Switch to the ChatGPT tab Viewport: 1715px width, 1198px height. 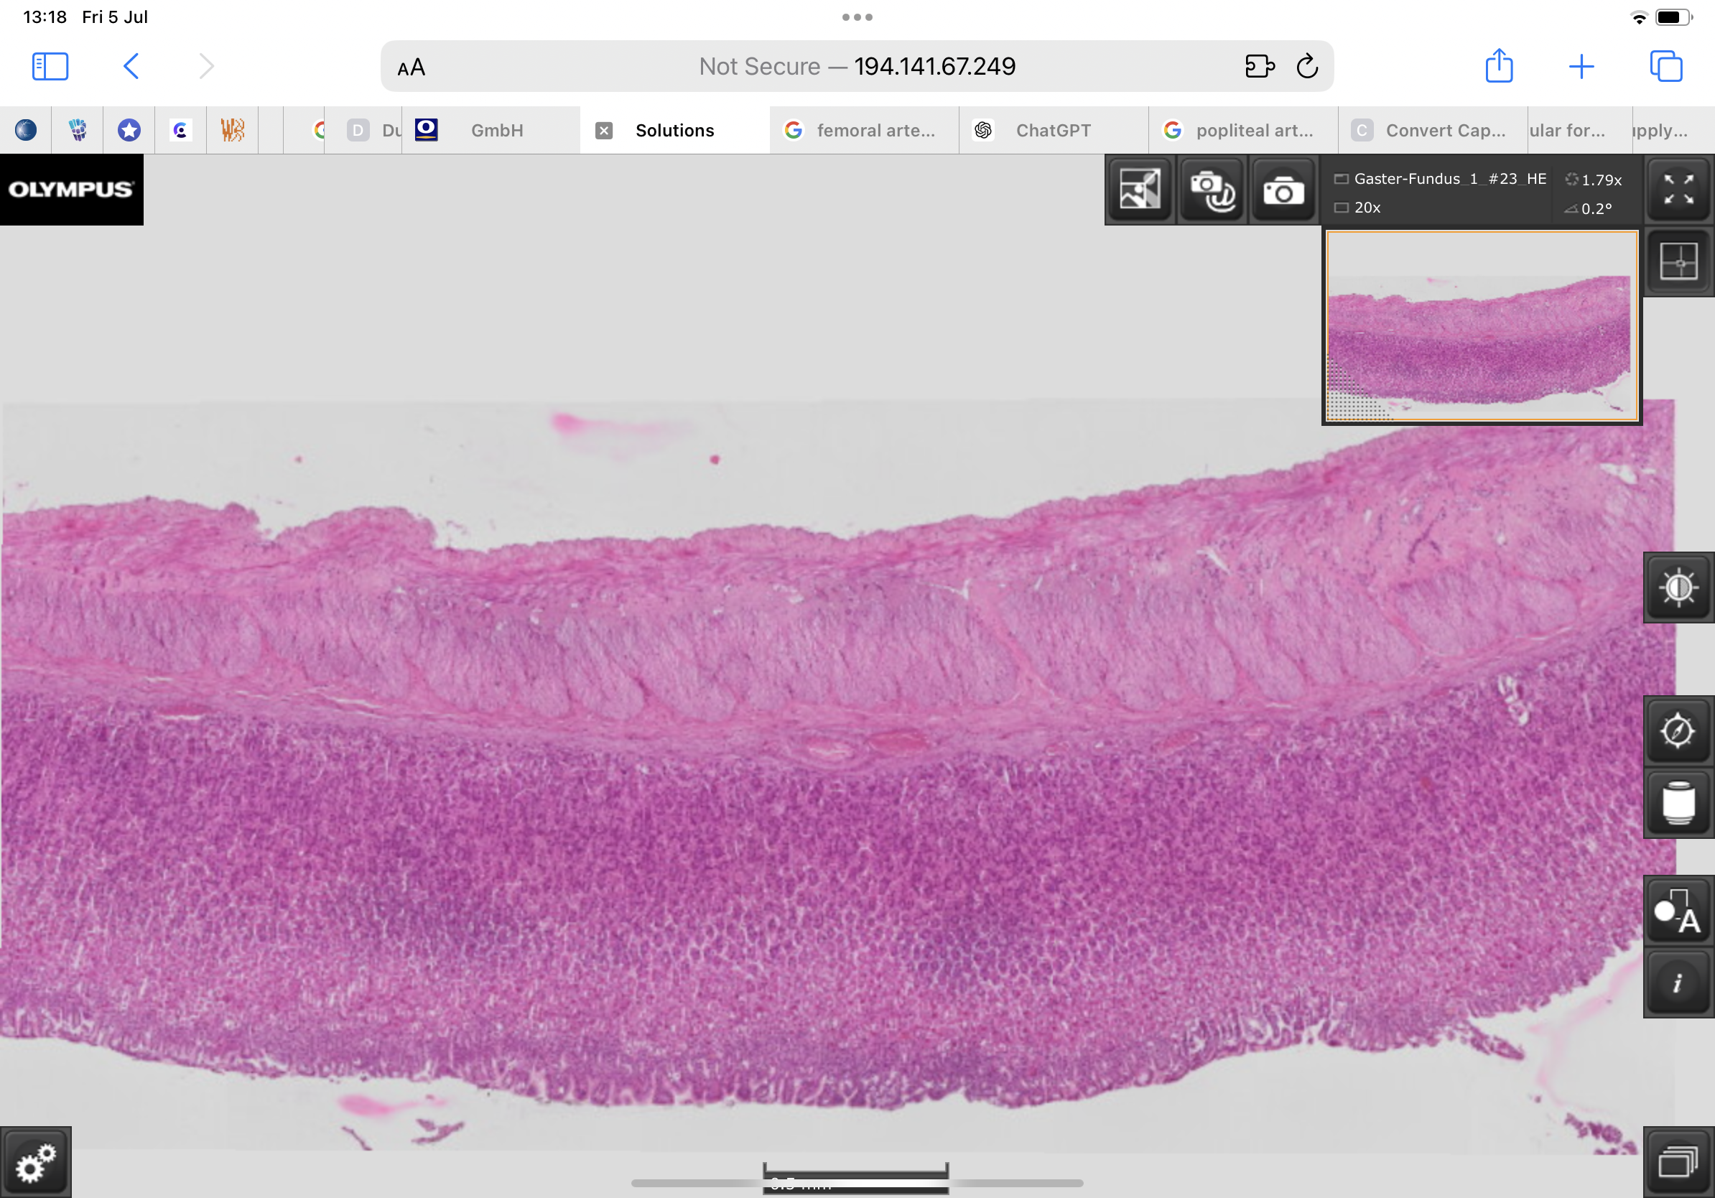[1052, 131]
